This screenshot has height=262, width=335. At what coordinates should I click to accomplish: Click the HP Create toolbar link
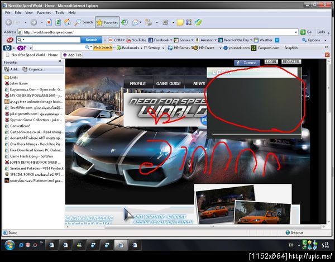(x=204, y=48)
